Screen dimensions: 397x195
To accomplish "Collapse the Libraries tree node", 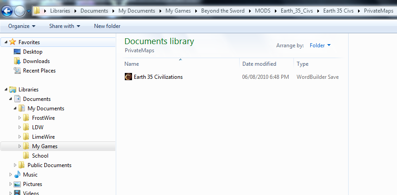I will tap(6, 90).
